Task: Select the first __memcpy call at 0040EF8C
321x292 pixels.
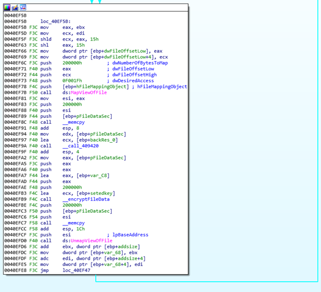Action: (x=74, y=122)
